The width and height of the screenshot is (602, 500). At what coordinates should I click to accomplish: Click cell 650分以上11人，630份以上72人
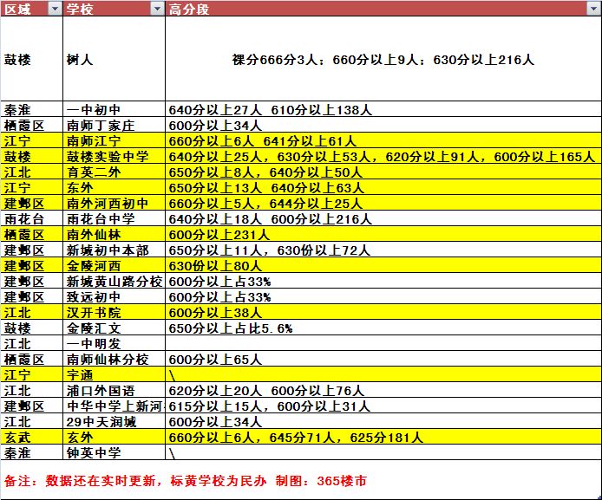point(383,250)
